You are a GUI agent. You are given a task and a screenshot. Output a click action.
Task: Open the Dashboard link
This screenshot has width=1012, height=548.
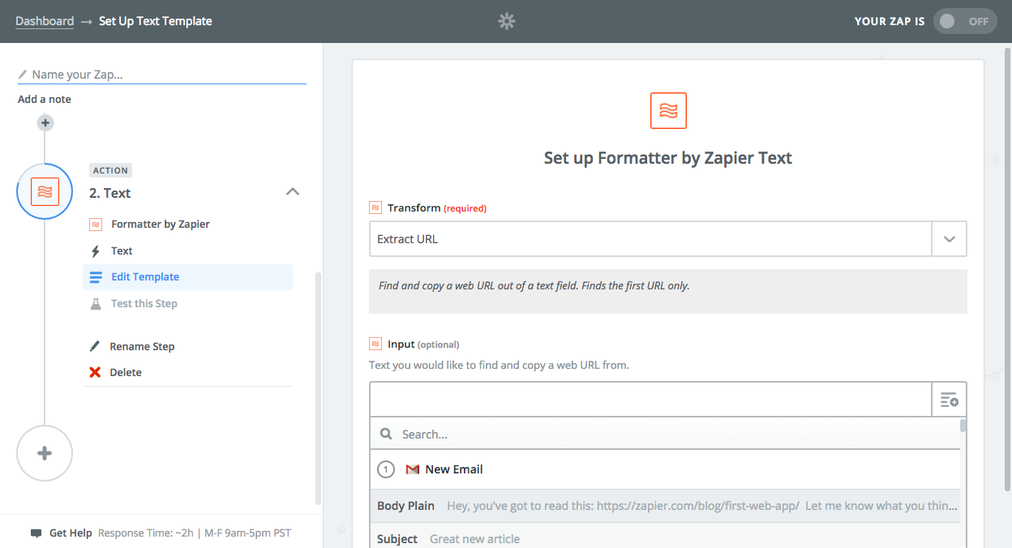pyautogui.click(x=45, y=21)
